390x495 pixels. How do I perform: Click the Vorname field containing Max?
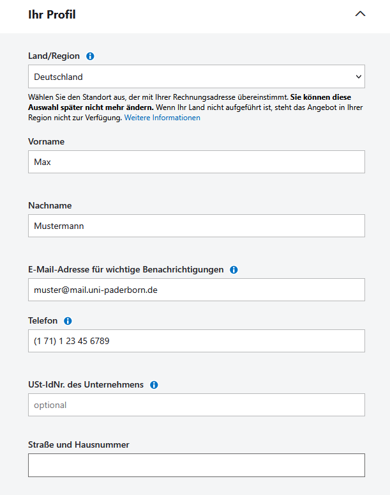[x=197, y=162]
